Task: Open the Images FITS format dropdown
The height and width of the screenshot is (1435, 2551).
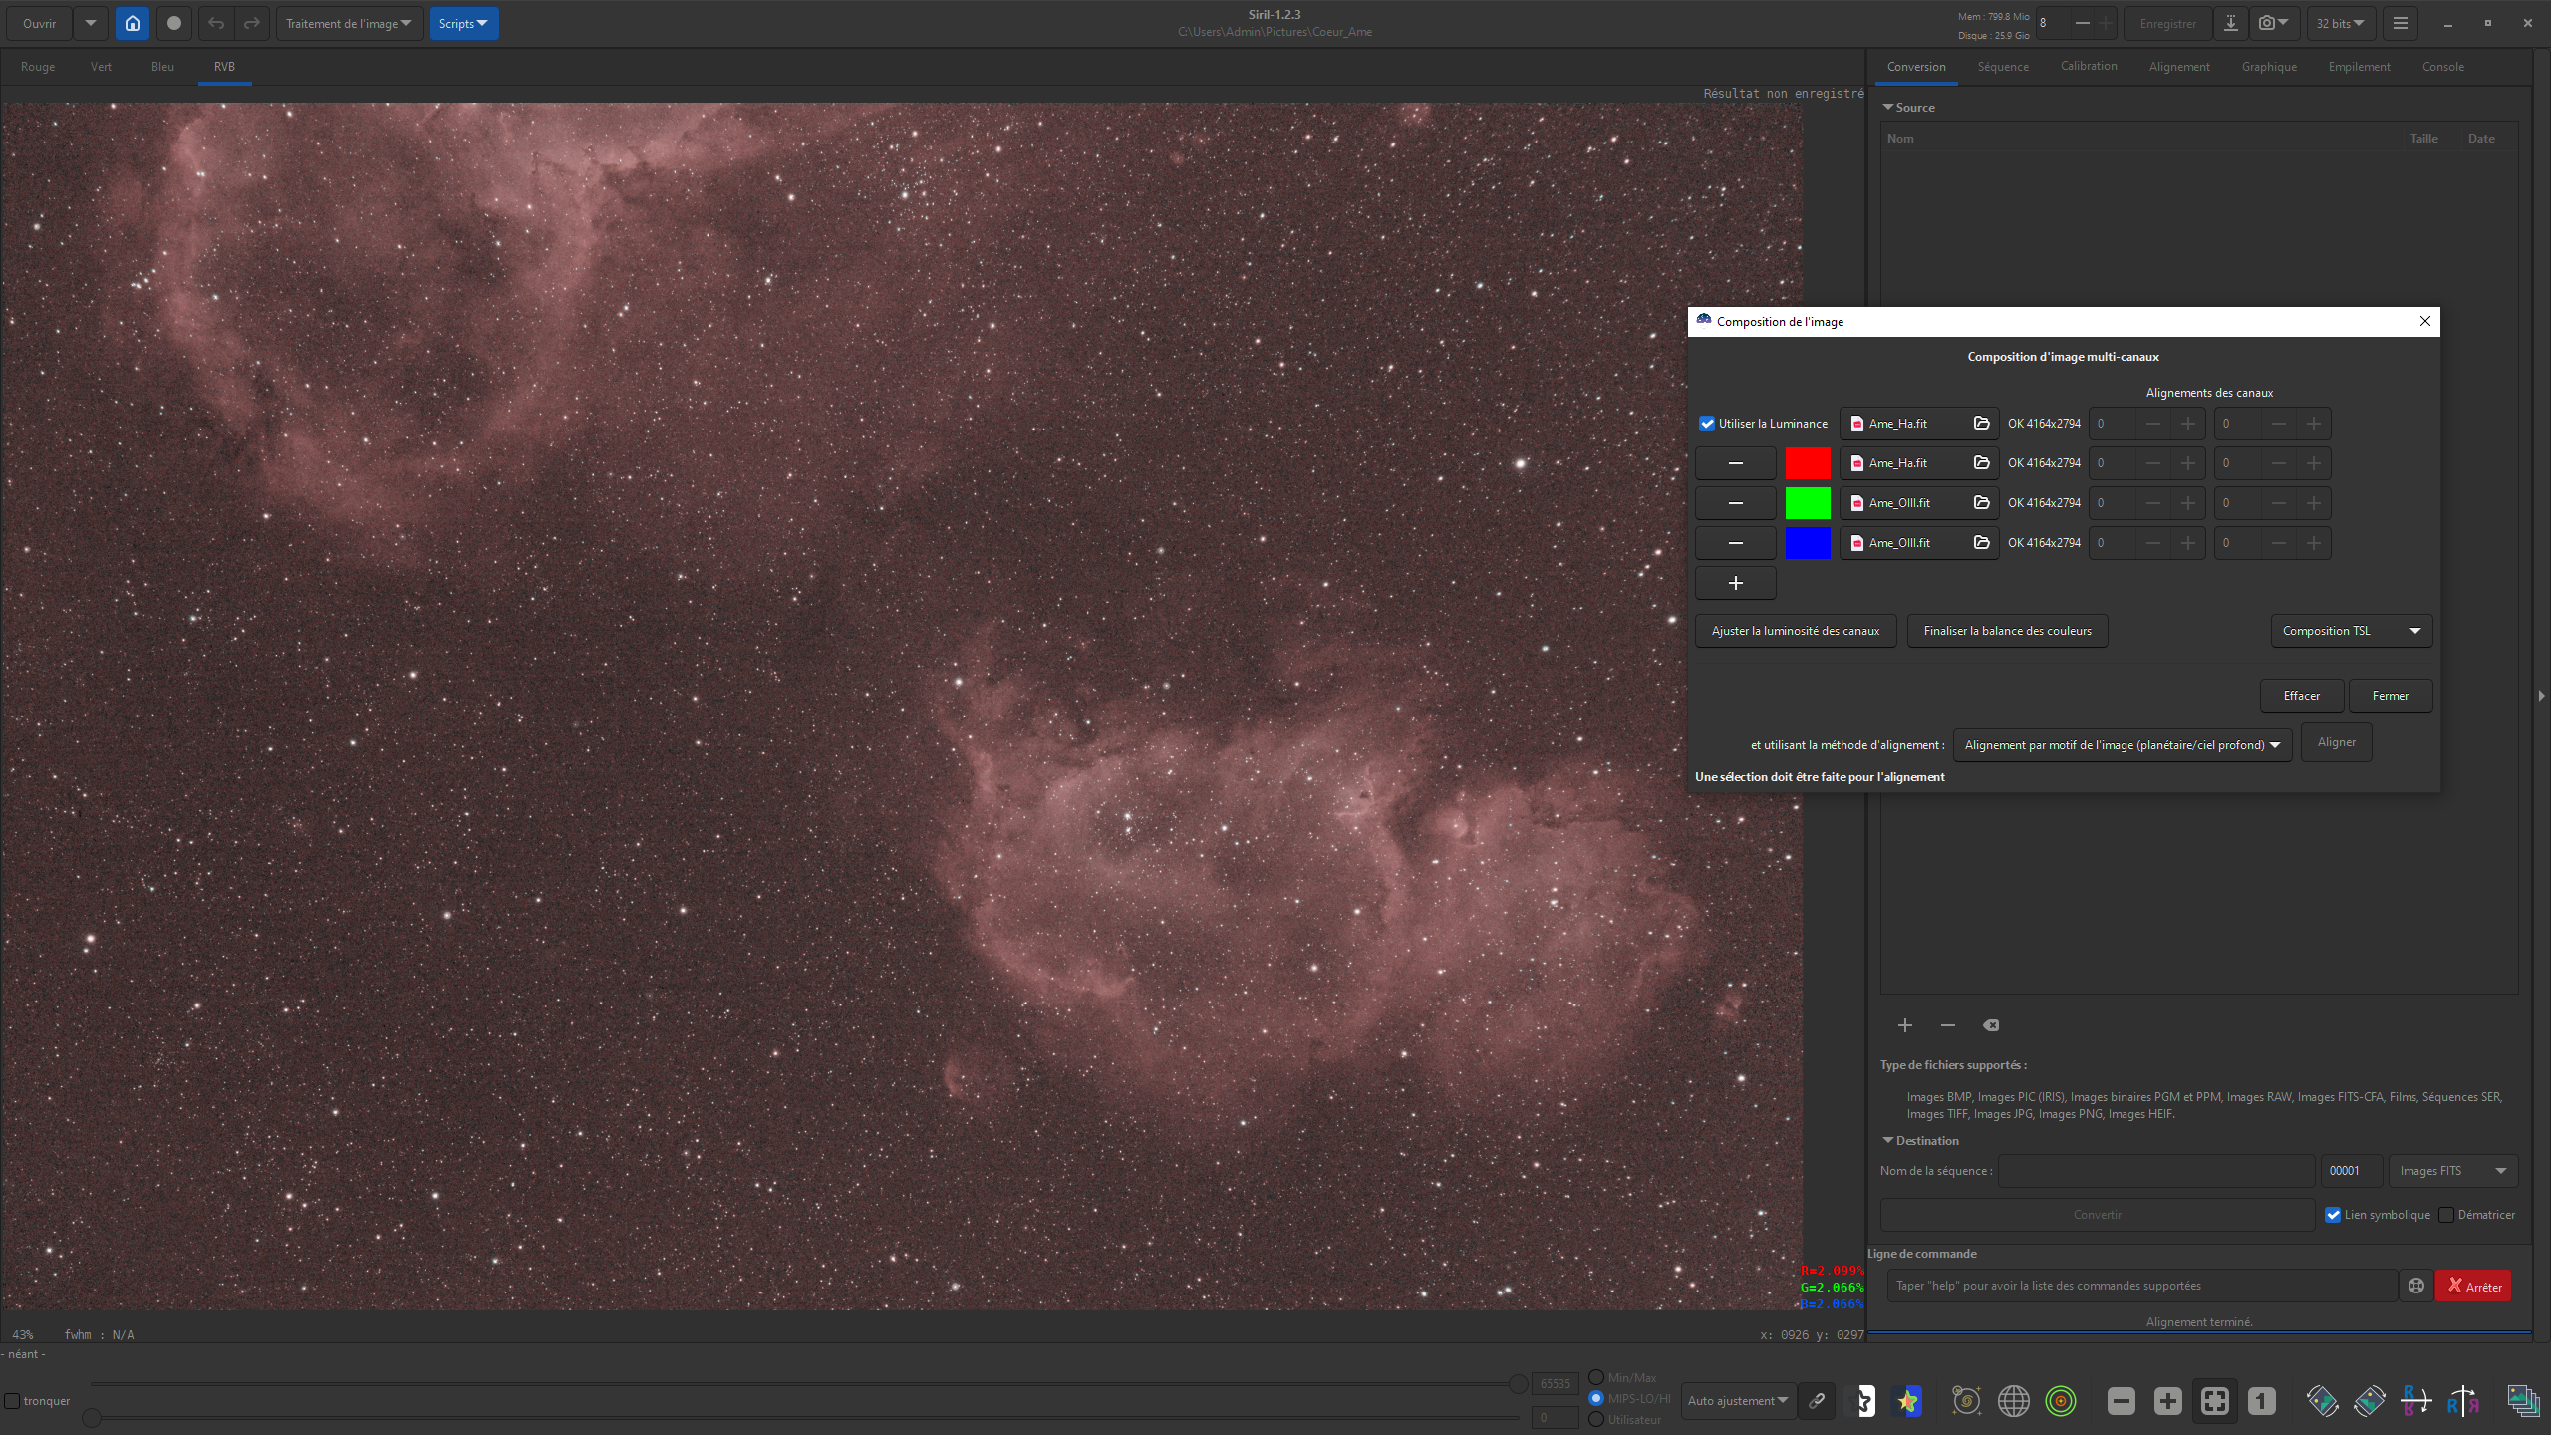Action: pyautogui.click(x=2453, y=1171)
